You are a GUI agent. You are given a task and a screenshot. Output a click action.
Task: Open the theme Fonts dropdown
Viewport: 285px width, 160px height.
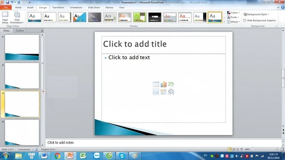click(x=233, y=17)
